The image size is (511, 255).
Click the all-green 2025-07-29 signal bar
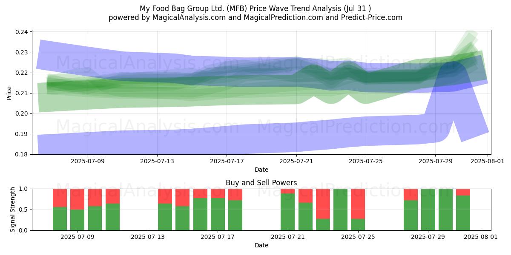[428, 210]
